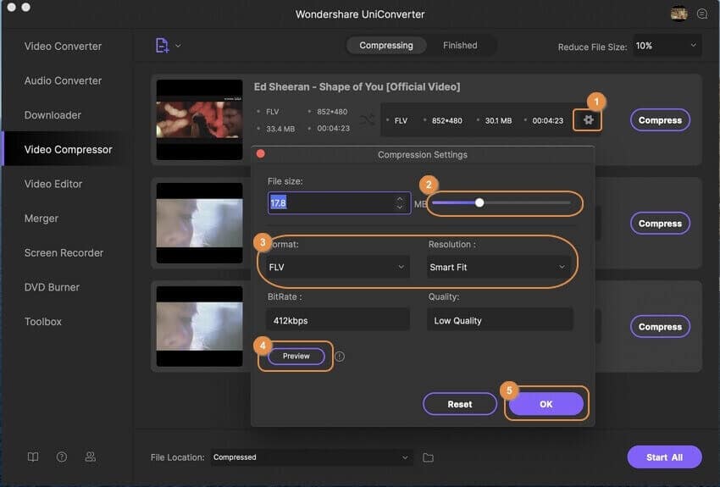Click the add file icon
Viewport: 720px width, 487px height.
[162, 46]
